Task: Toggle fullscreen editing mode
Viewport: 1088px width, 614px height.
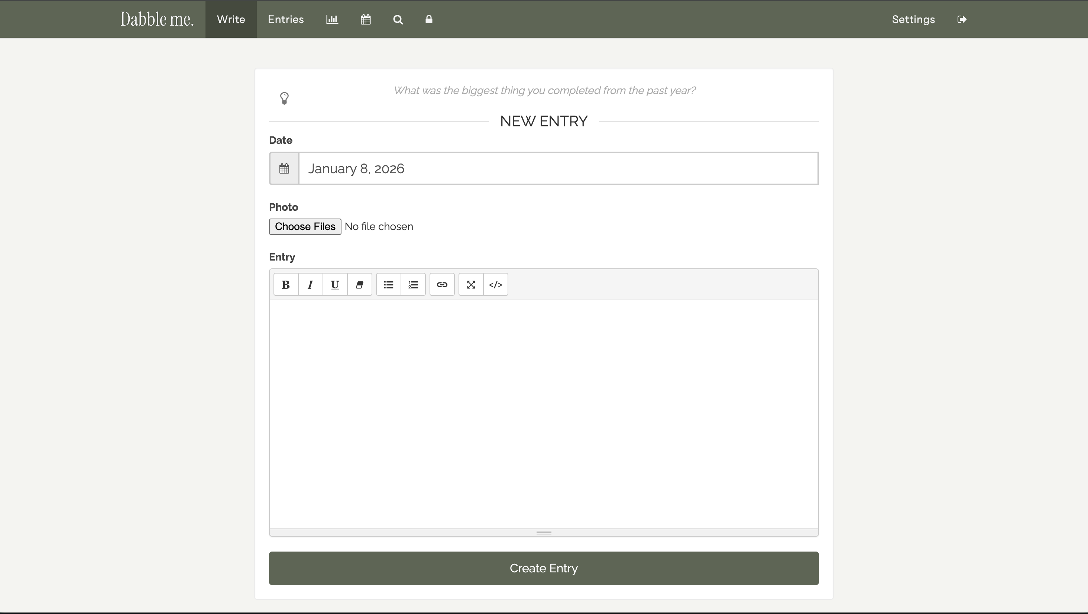Action: (470, 284)
